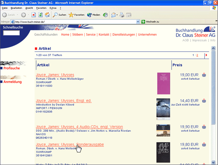Click the Schnellsuche input field

11,33
